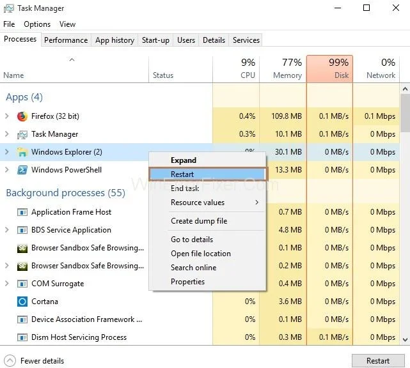The width and height of the screenshot is (410, 368).
Task: Click Task Manager's 0.3% CPU value
Action: [x=247, y=134]
